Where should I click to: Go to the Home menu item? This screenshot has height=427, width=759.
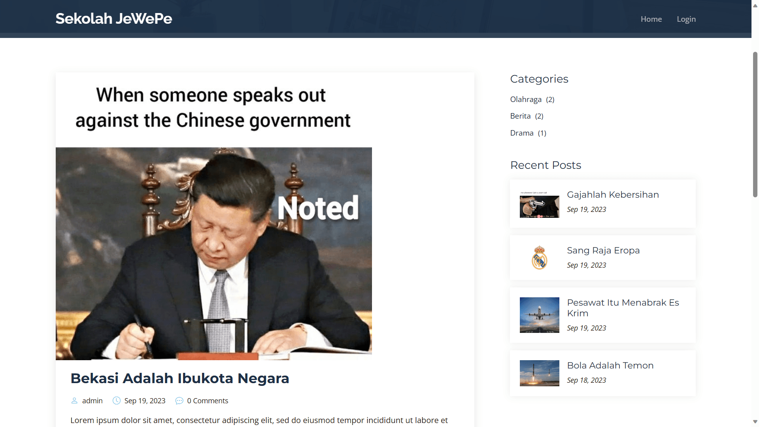651,19
